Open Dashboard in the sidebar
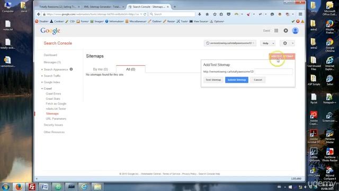339x191 pixels. click(50, 55)
